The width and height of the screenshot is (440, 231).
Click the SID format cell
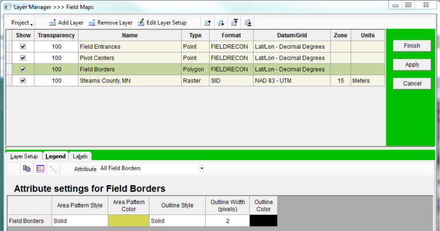[231, 81]
